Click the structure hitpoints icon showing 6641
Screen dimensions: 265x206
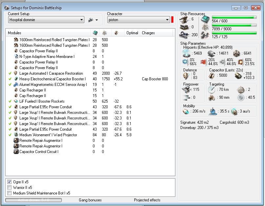tap(236, 54)
